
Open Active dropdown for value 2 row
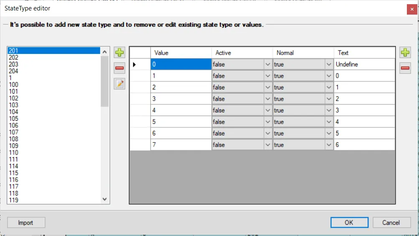point(267,87)
